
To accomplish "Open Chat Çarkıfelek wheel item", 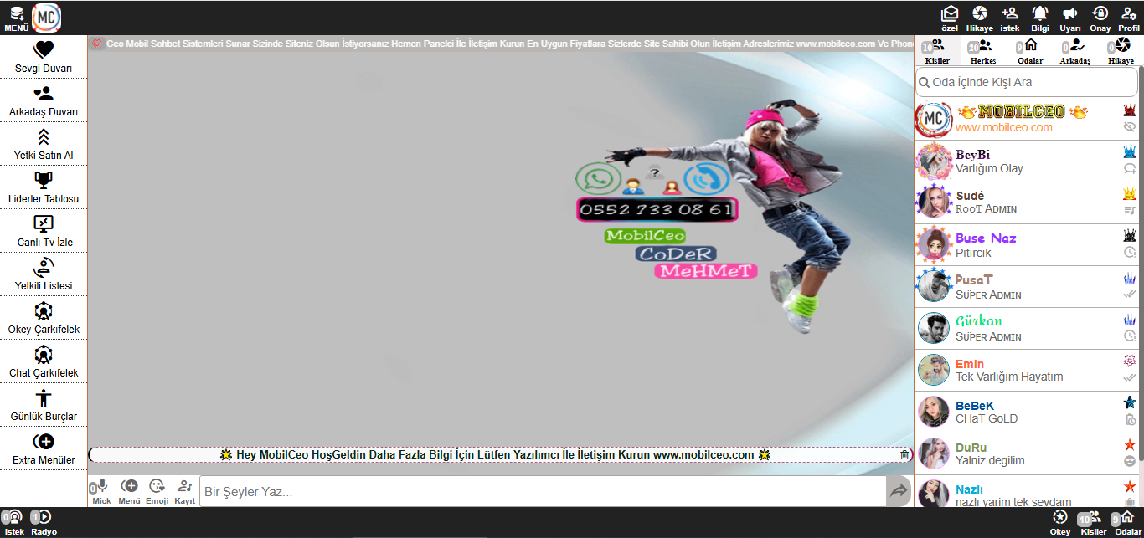I will coord(44,361).
